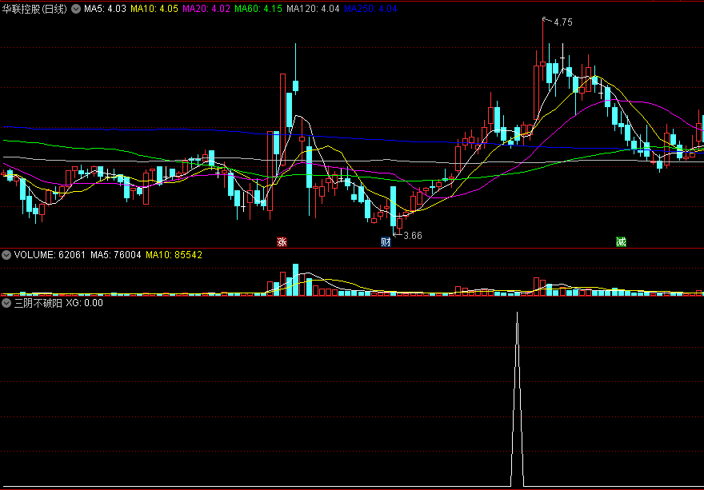
Task: Click the magenta MA20: 4.02 label
Action: 207,9
